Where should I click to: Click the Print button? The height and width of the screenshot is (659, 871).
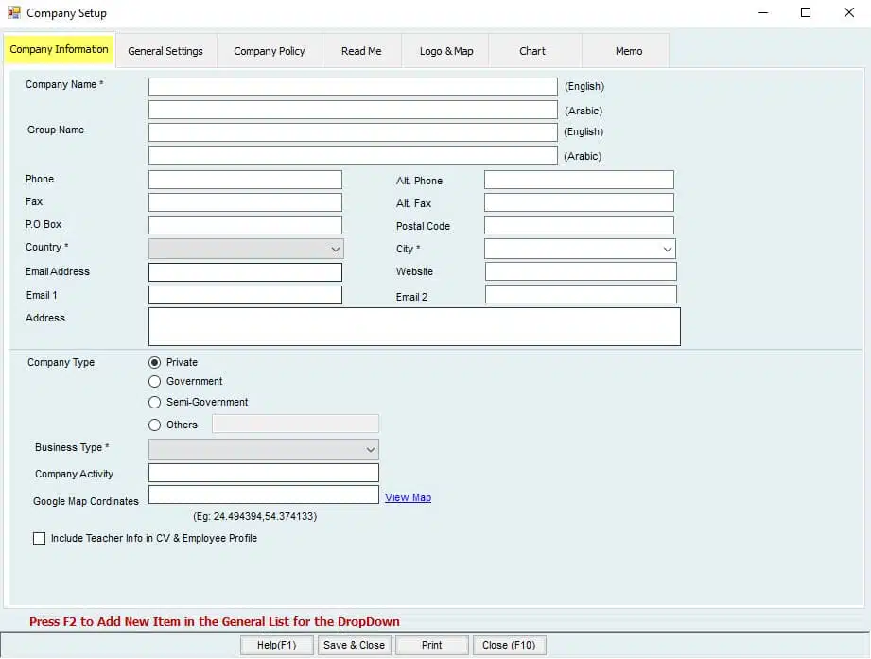(432, 645)
